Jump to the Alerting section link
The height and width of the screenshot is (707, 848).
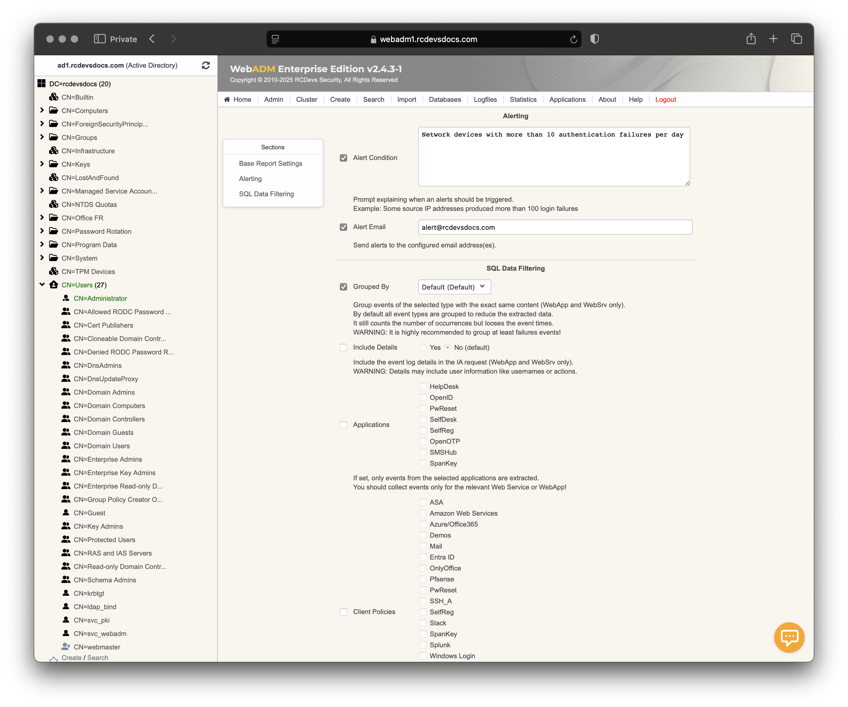250,179
